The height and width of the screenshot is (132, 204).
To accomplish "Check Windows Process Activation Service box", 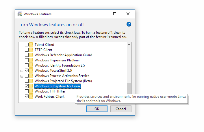I will (x=27, y=76).
